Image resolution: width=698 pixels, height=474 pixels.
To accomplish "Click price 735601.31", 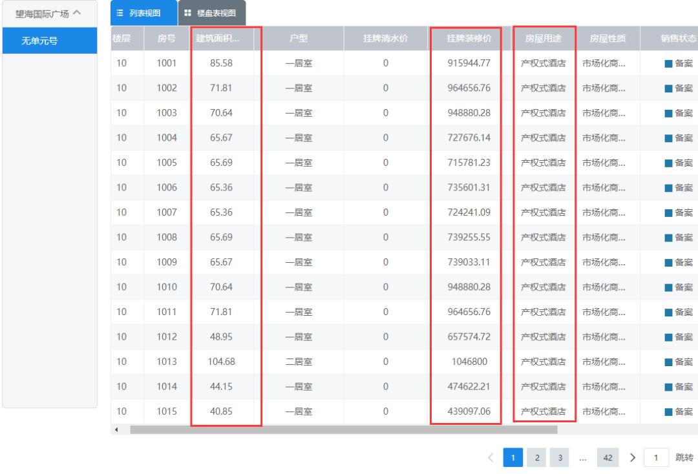I will tap(469, 188).
